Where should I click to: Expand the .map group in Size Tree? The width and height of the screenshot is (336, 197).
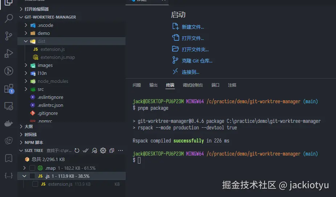coord(24,168)
